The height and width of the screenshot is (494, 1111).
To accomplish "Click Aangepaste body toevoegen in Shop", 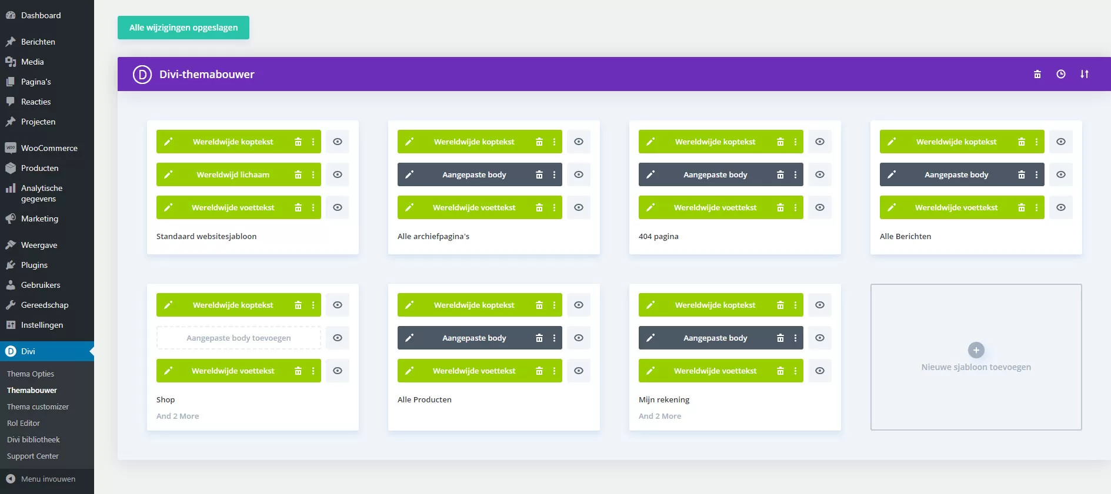I will [x=239, y=338].
